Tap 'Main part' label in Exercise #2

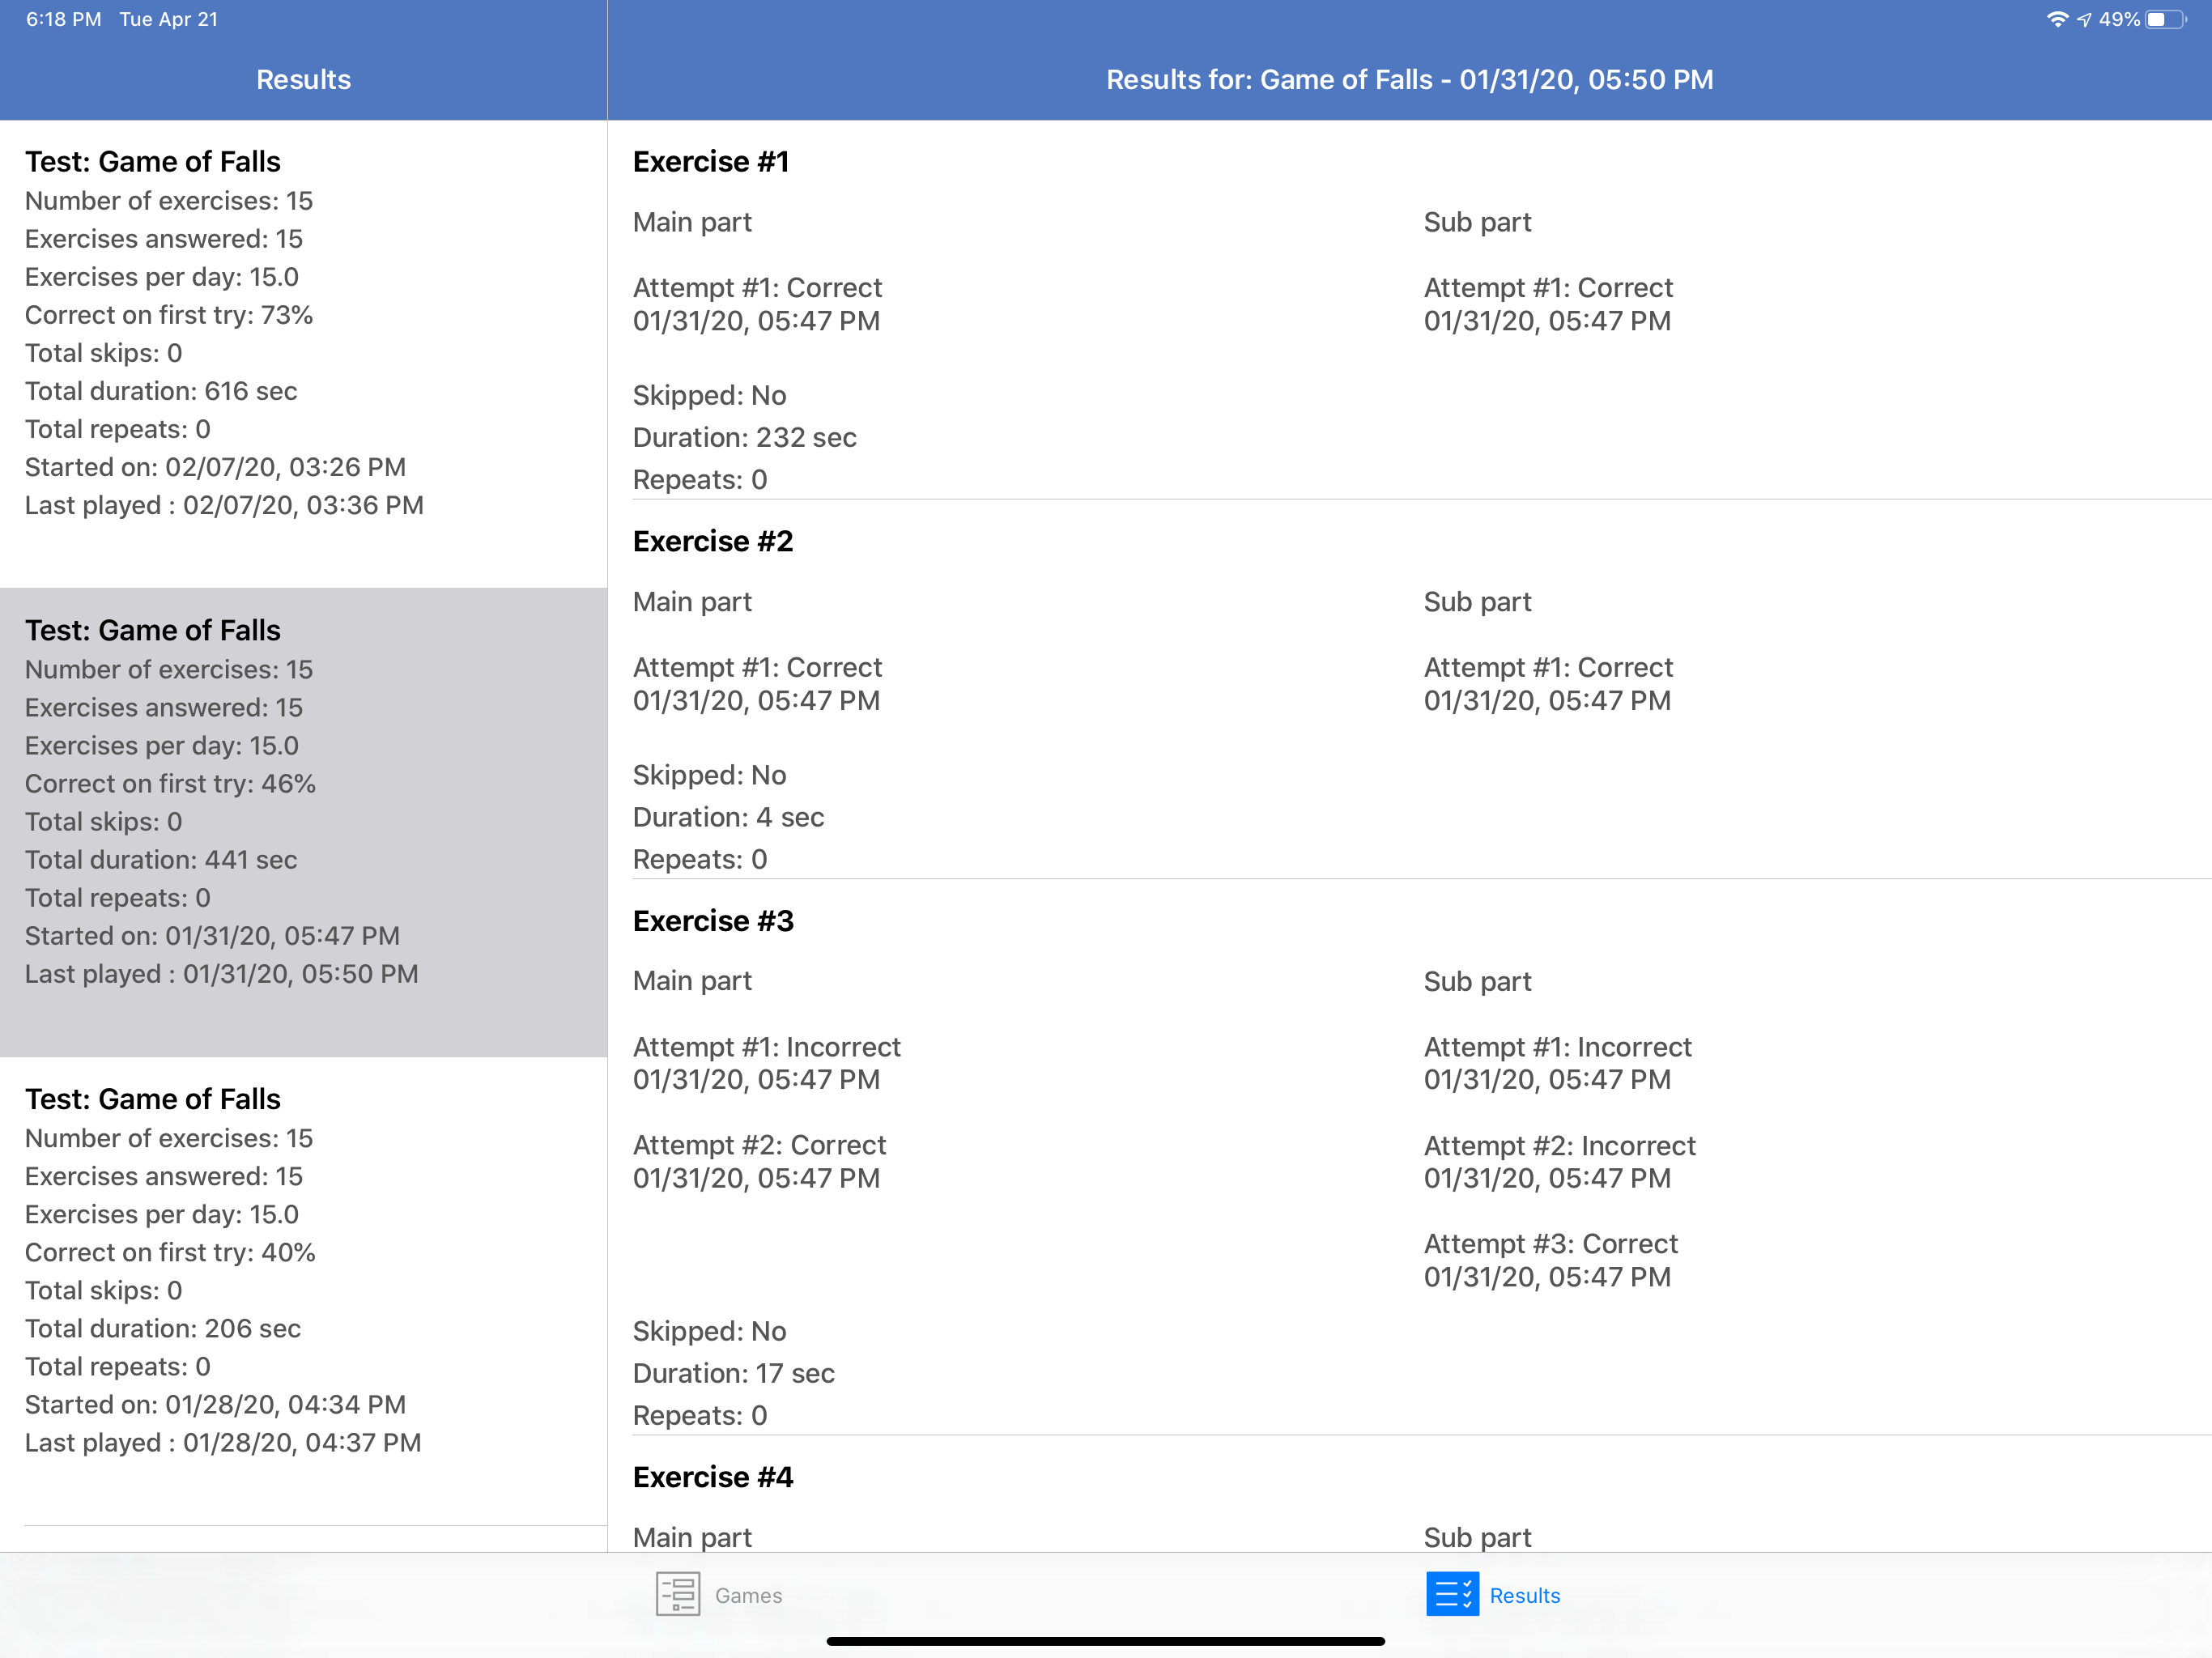coord(692,602)
